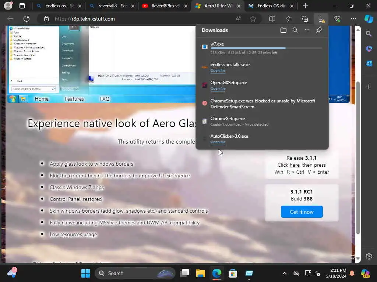Refresh the current page
This screenshot has height=282, width=377.
click(27, 19)
